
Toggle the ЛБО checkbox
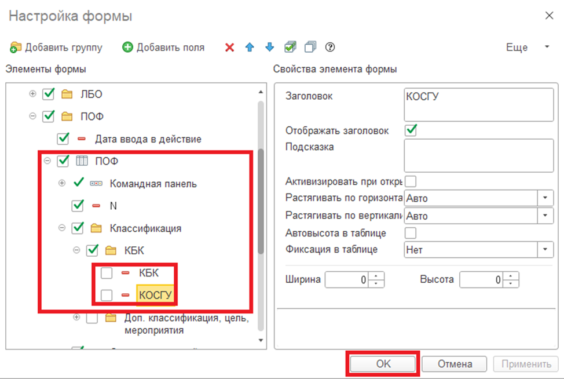pyautogui.click(x=48, y=94)
